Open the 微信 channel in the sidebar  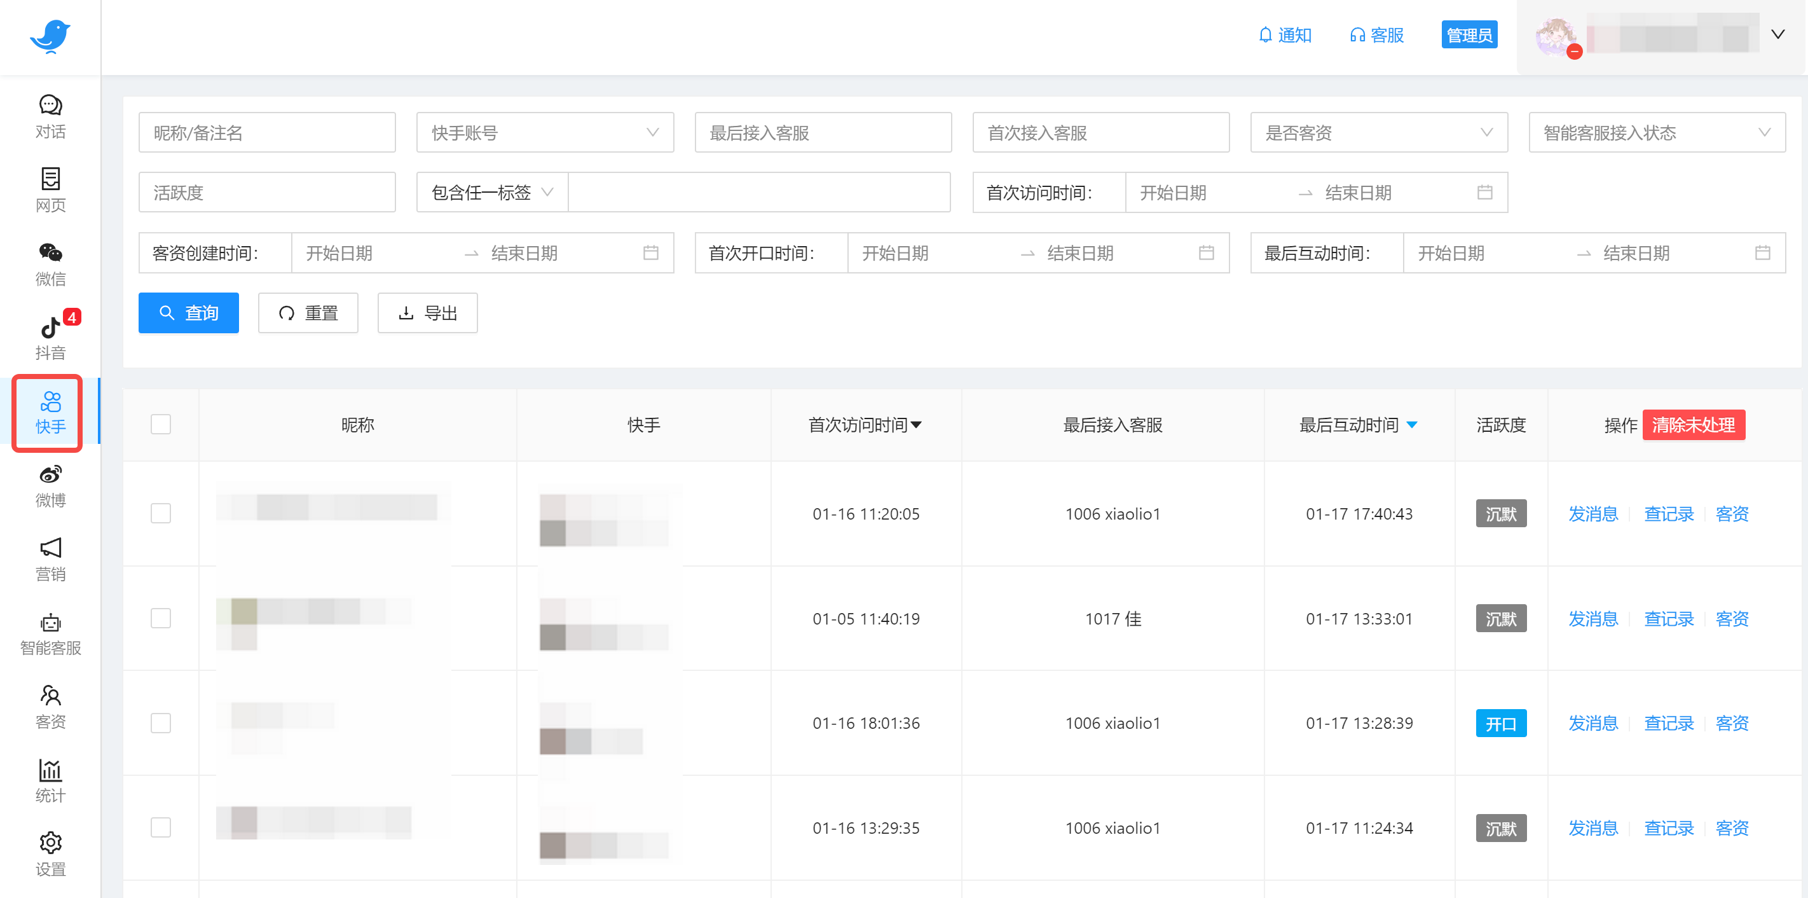pyautogui.click(x=50, y=263)
